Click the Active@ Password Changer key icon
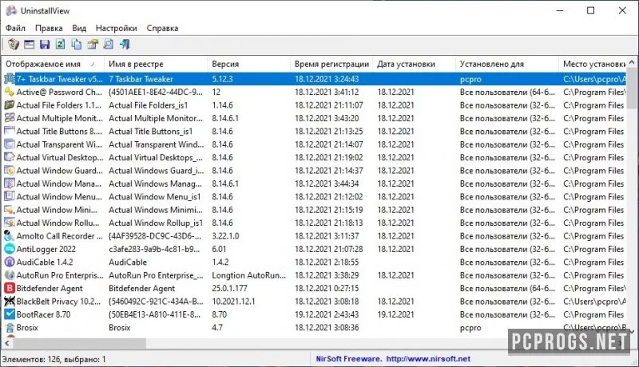 [x=10, y=92]
